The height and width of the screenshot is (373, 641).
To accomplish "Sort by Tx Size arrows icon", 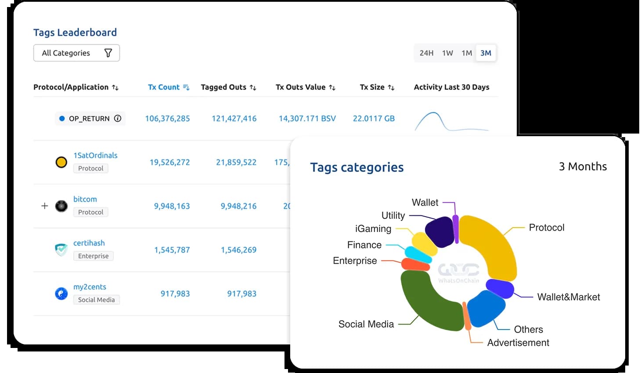I will pos(391,87).
